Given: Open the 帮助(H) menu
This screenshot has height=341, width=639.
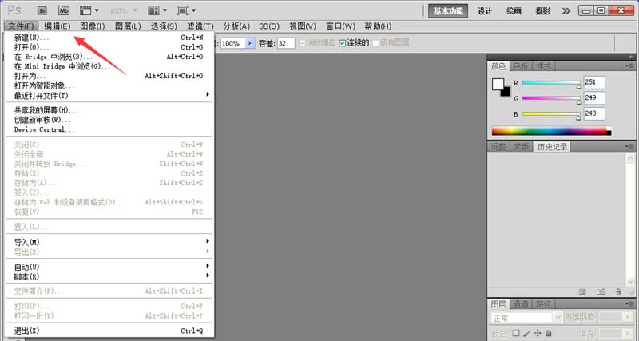Looking at the screenshot, I should click(378, 26).
